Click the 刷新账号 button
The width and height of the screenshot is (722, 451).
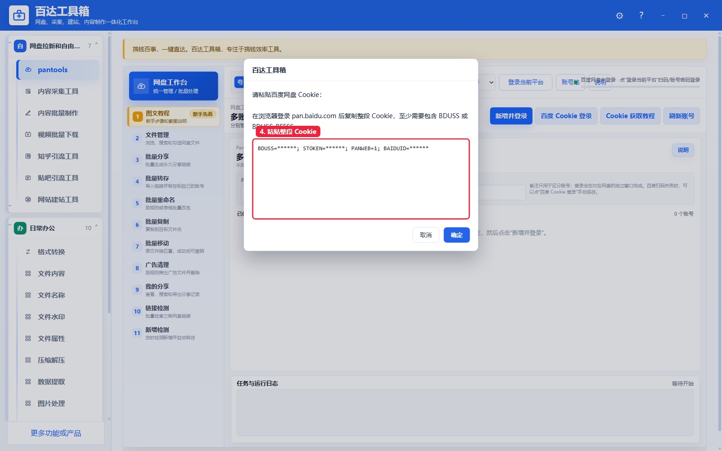point(681,116)
